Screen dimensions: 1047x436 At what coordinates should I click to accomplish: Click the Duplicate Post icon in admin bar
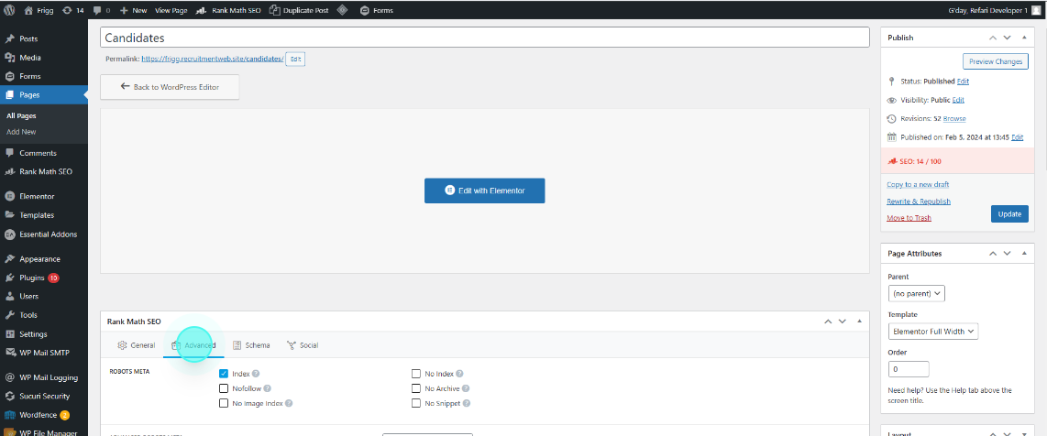(x=274, y=10)
